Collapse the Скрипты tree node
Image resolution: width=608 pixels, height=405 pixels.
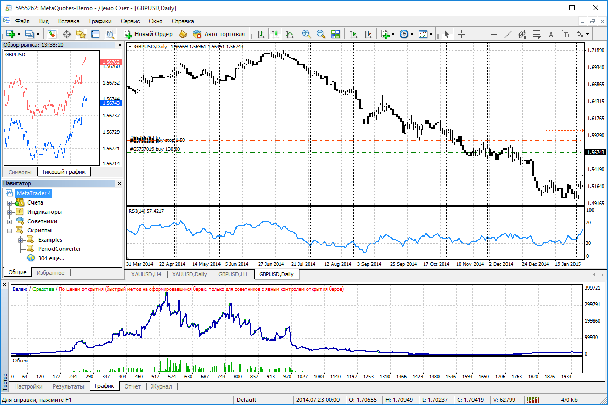coord(9,230)
